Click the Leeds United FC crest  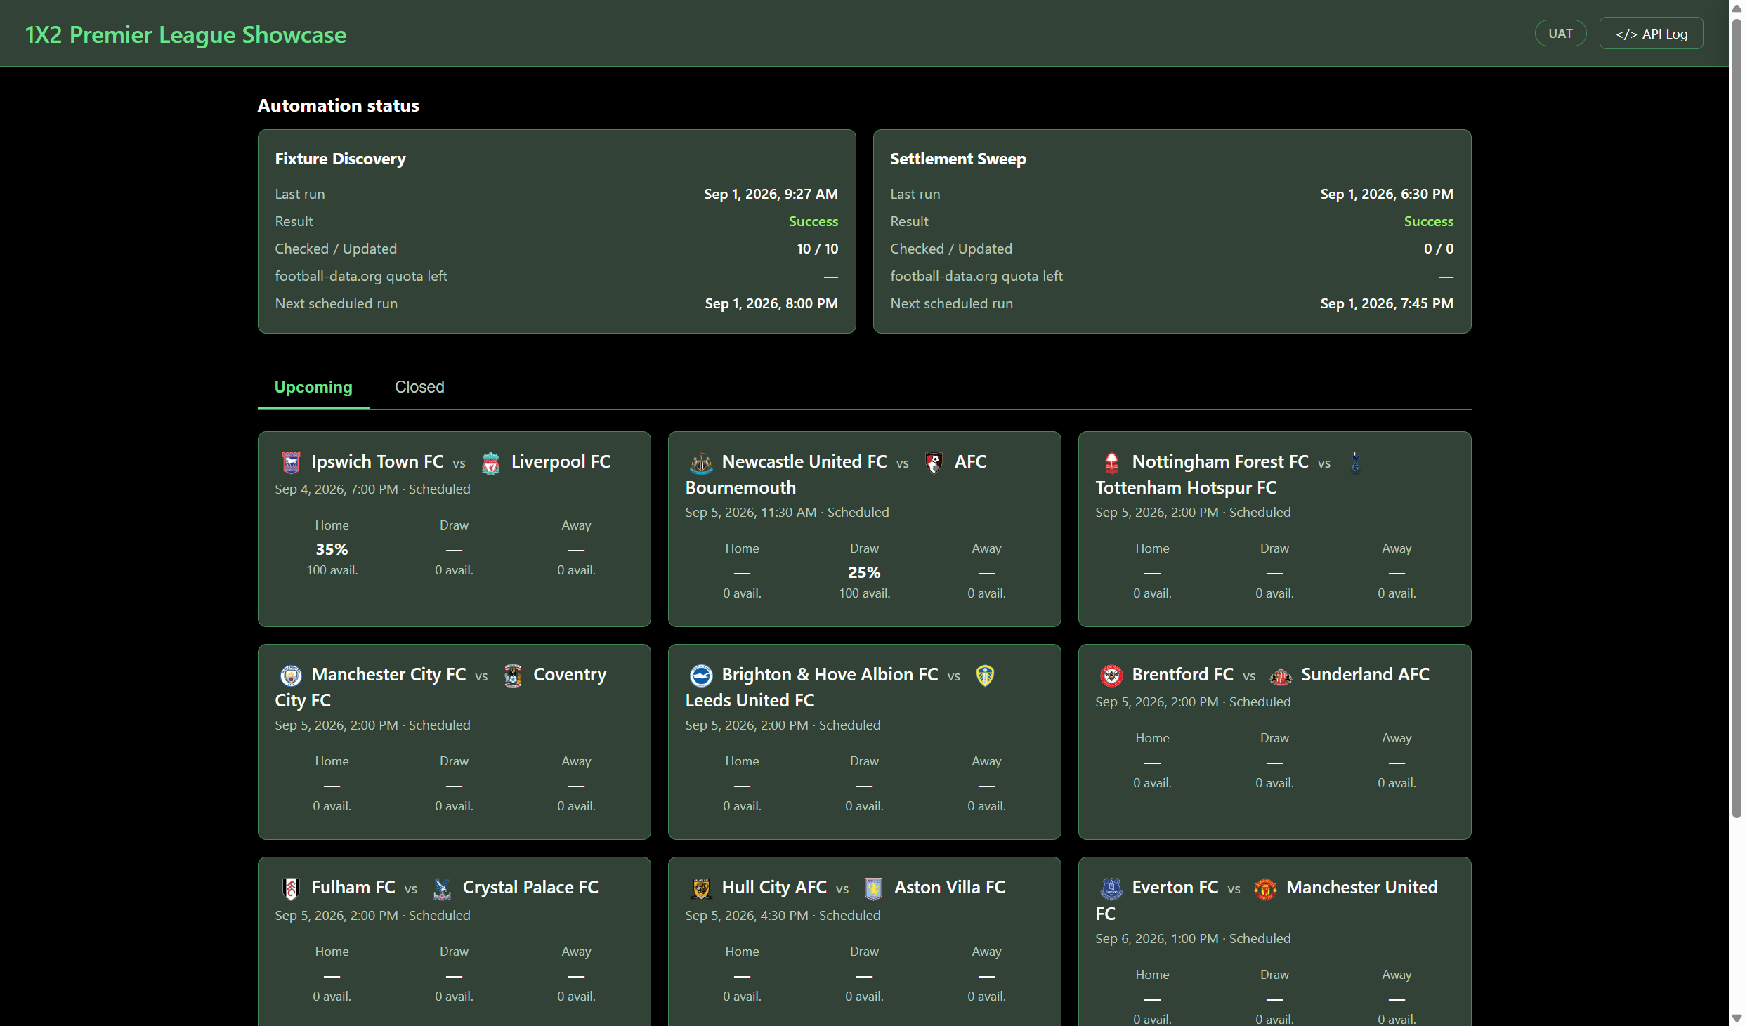pos(985,676)
